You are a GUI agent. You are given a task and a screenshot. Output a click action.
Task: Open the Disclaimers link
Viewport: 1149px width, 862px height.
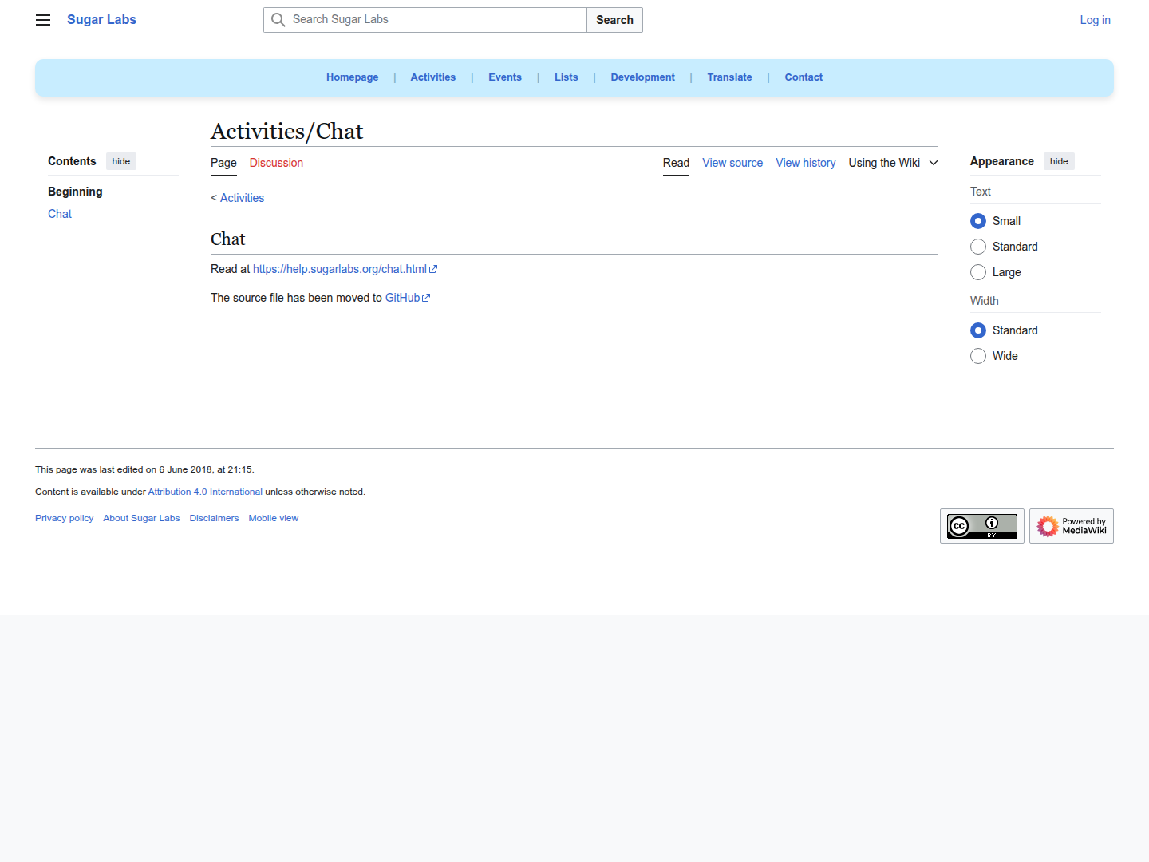(214, 518)
